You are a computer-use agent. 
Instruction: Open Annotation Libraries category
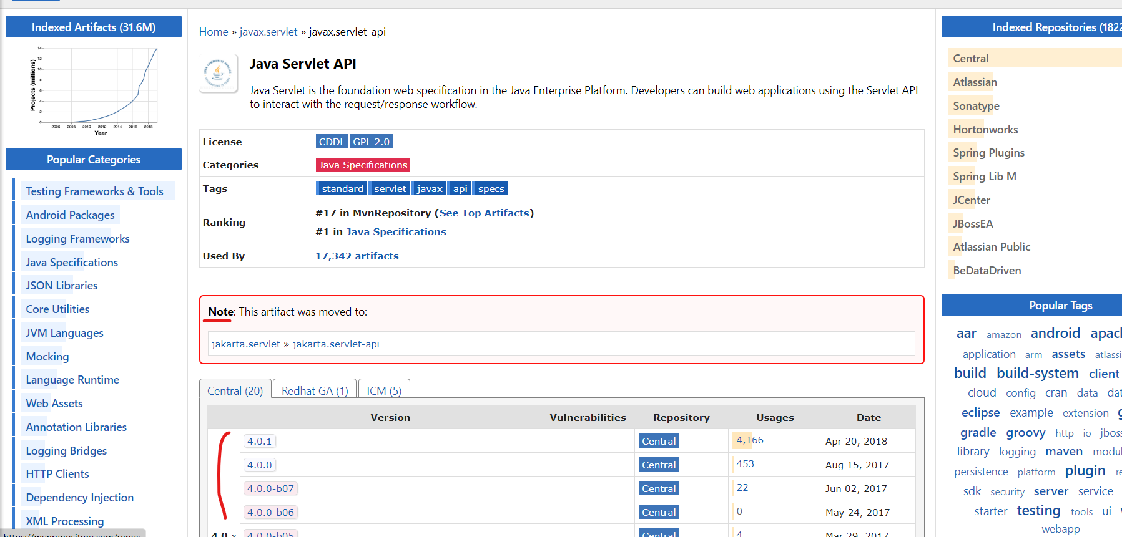[x=76, y=427]
